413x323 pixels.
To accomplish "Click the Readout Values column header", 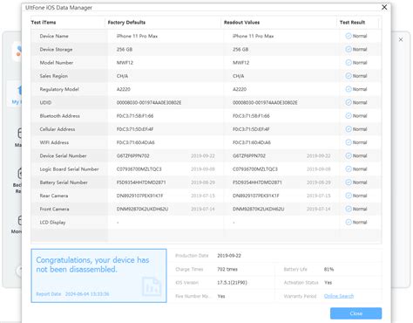I will point(241,23).
